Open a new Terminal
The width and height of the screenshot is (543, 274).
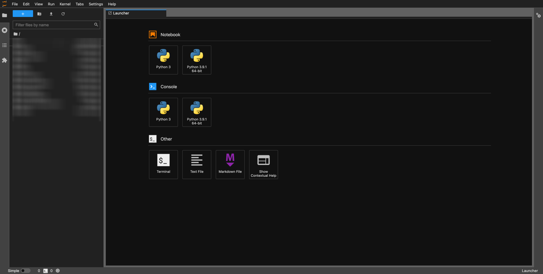(x=163, y=165)
